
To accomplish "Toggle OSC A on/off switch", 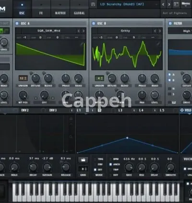I will (x=17, y=23).
